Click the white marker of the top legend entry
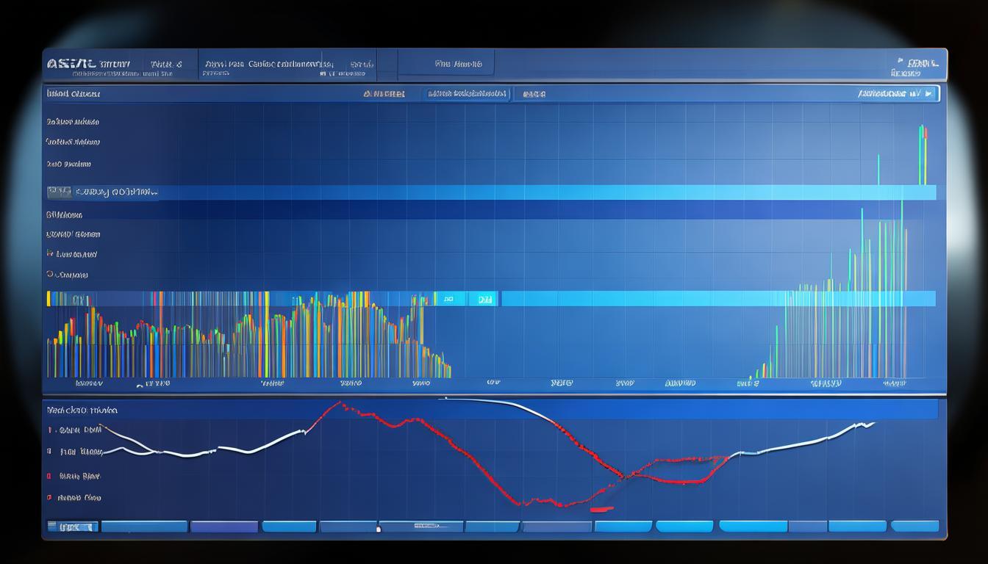 (49, 430)
